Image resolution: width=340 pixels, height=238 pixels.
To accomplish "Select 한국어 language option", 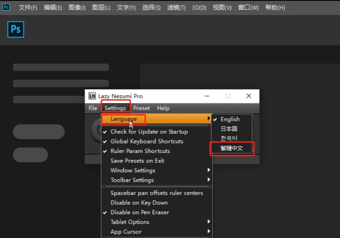I will pos(232,138).
